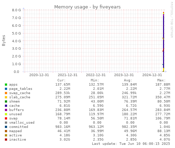Click the 2020-12-31 x-axis date label
Viewport: 175px width, 148px height.
click(x=39, y=75)
